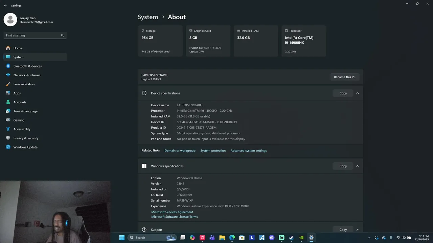Image resolution: width=433 pixels, height=243 pixels.
Task: Open Domain or workgroup link
Action: [180, 151]
